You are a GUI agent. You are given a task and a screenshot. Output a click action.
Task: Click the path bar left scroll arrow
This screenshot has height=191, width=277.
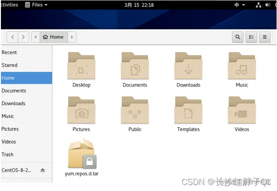tap(35, 37)
